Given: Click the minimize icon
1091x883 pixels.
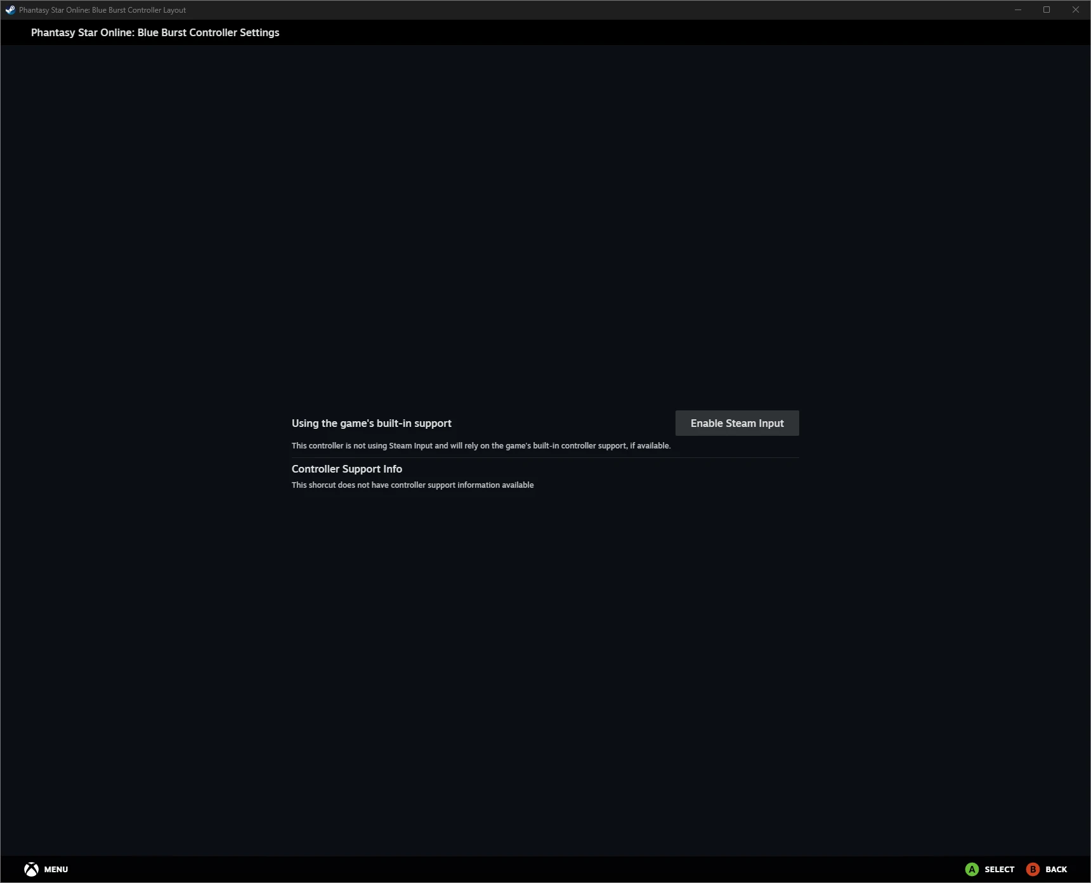Looking at the screenshot, I should coord(1017,10).
